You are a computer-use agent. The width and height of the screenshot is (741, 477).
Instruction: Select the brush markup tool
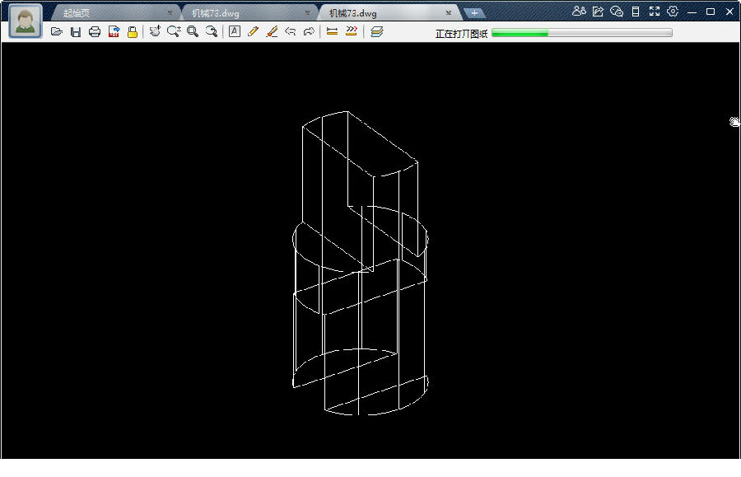tap(272, 31)
